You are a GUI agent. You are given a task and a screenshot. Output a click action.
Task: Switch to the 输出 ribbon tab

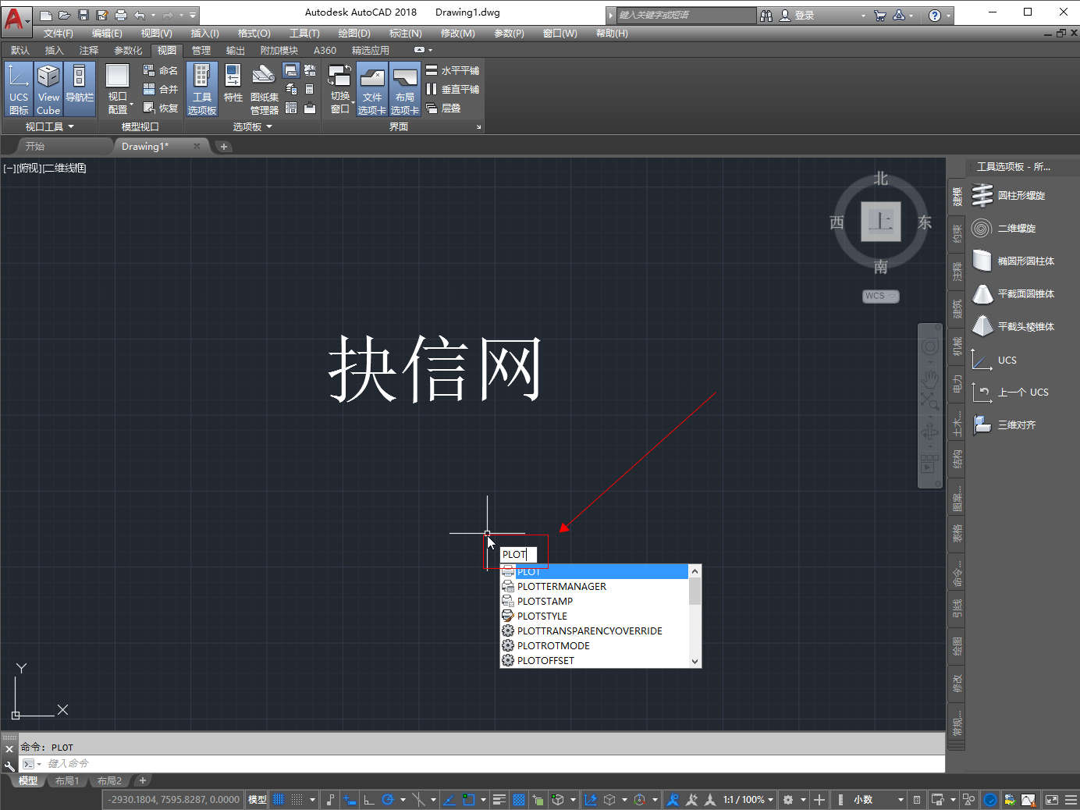[x=236, y=50]
